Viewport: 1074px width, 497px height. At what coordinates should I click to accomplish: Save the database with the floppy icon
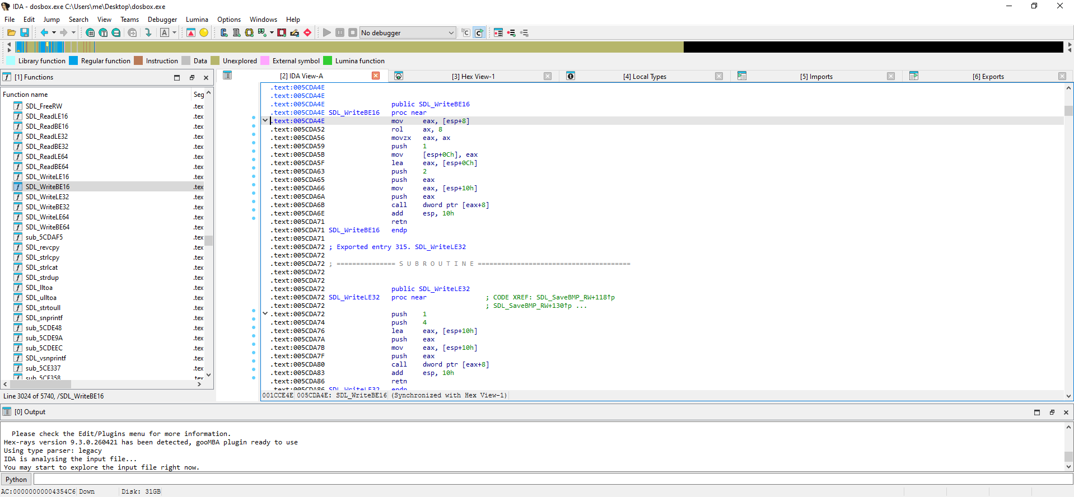(25, 32)
